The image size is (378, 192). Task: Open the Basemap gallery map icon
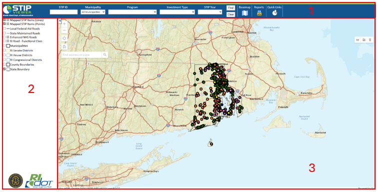tap(244, 13)
